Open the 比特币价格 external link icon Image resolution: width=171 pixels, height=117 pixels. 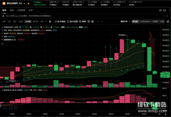coord(83,2)
